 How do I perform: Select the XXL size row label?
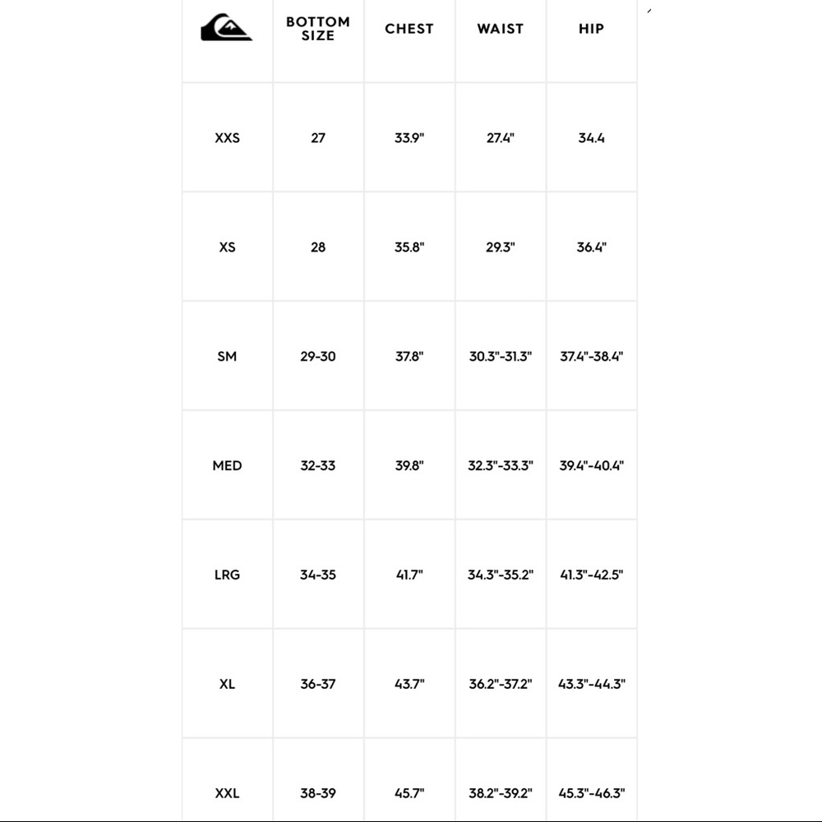pyautogui.click(x=227, y=793)
